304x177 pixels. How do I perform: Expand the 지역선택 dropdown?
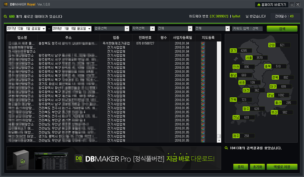(153, 29)
